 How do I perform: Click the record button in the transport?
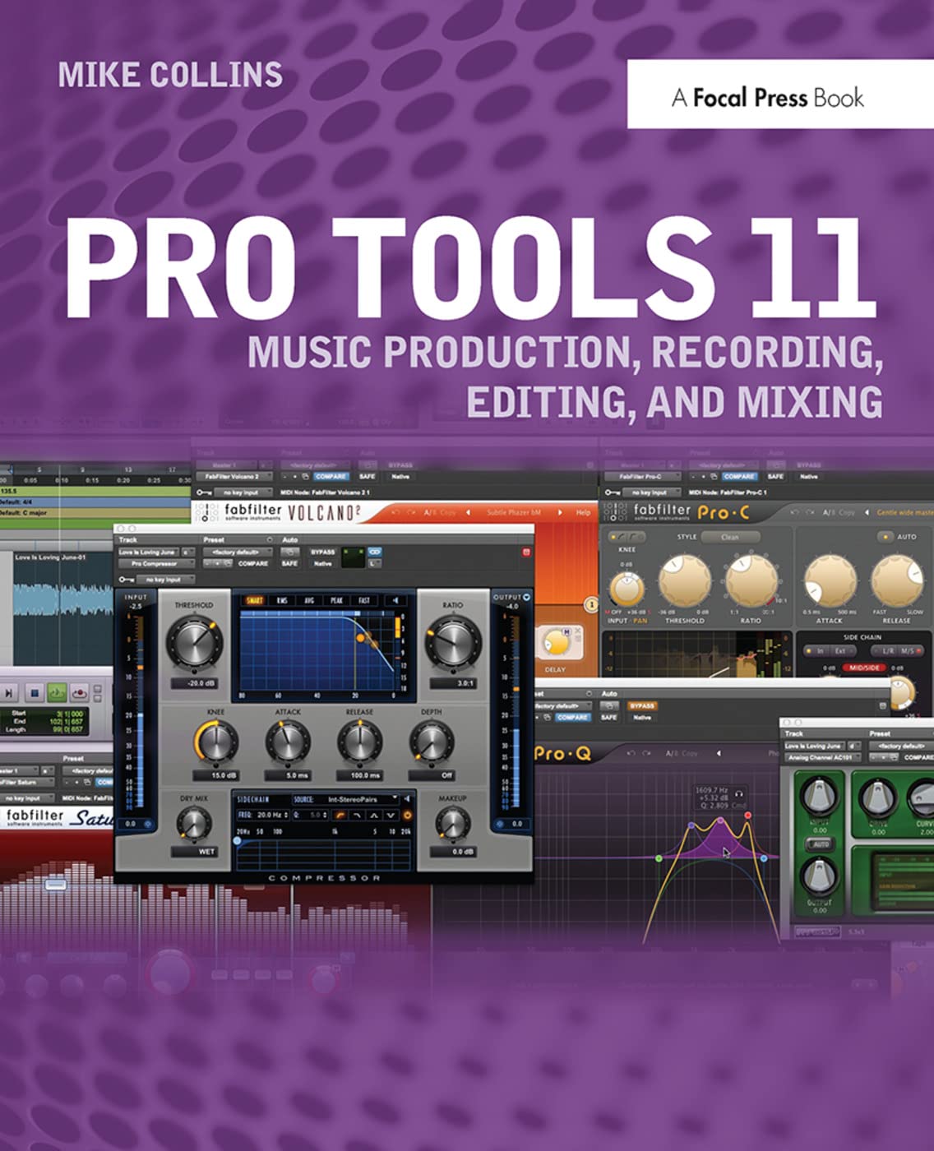point(80,693)
